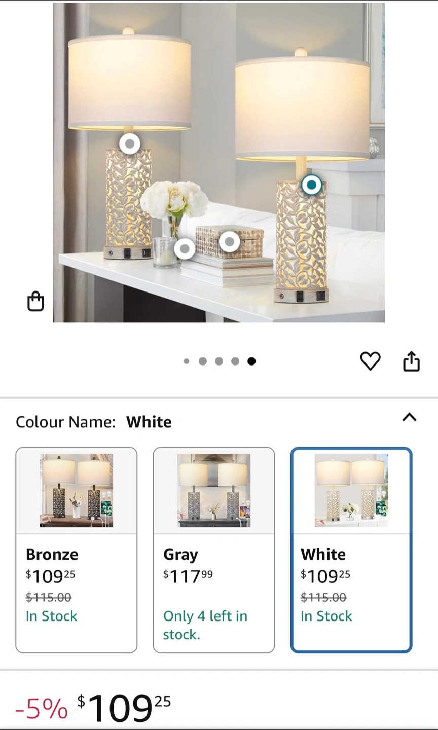Open the share icon
The height and width of the screenshot is (730, 438).
click(x=411, y=361)
